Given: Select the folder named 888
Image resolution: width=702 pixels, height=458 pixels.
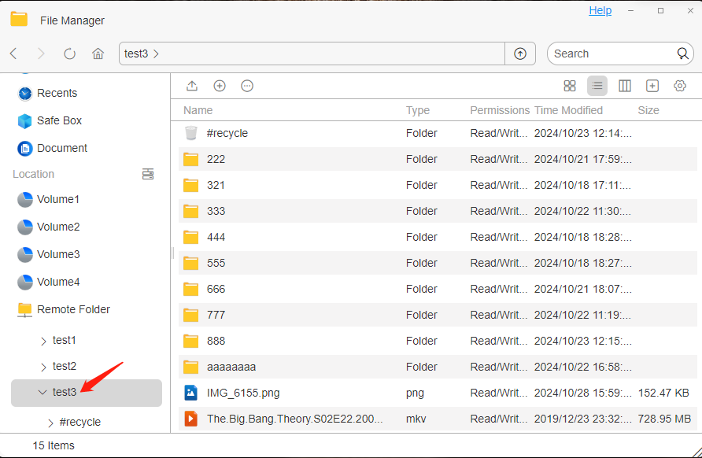Looking at the screenshot, I should coord(438,341).
